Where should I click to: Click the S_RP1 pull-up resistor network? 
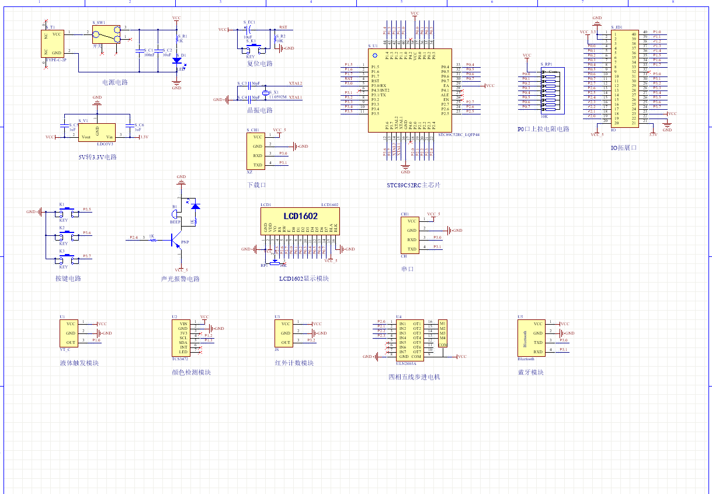pos(550,91)
